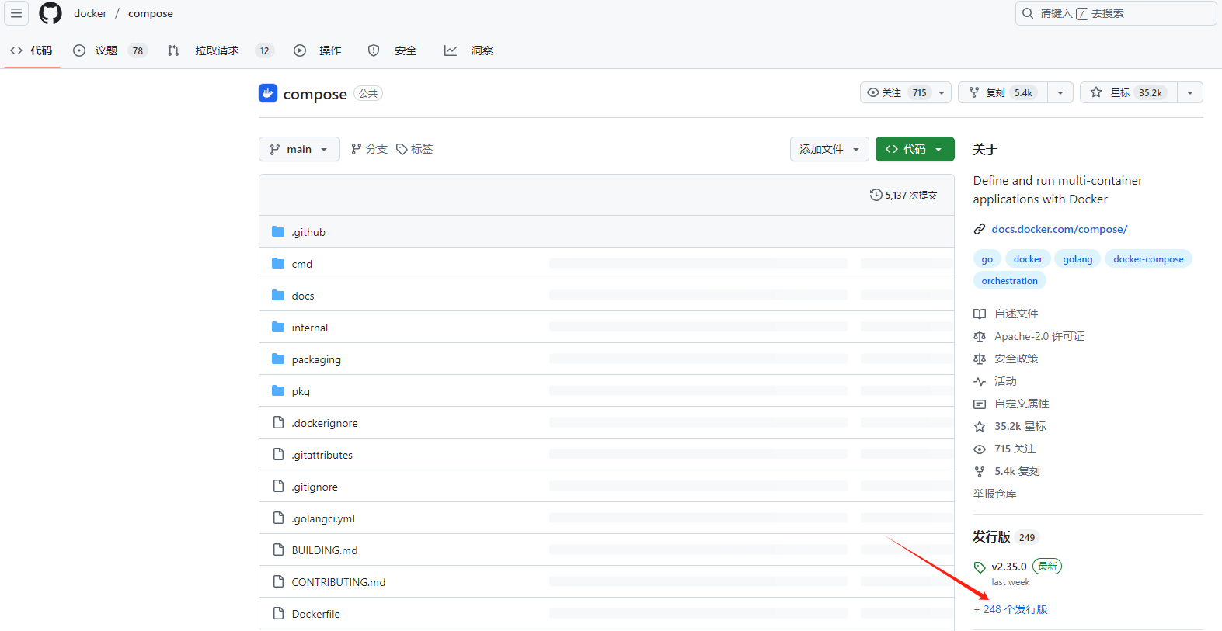
Task: Click the commit history clock icon
Action: [876, 195]
